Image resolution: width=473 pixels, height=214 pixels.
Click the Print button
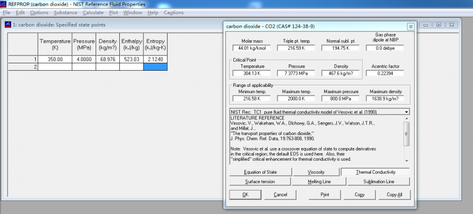point(325,195)
